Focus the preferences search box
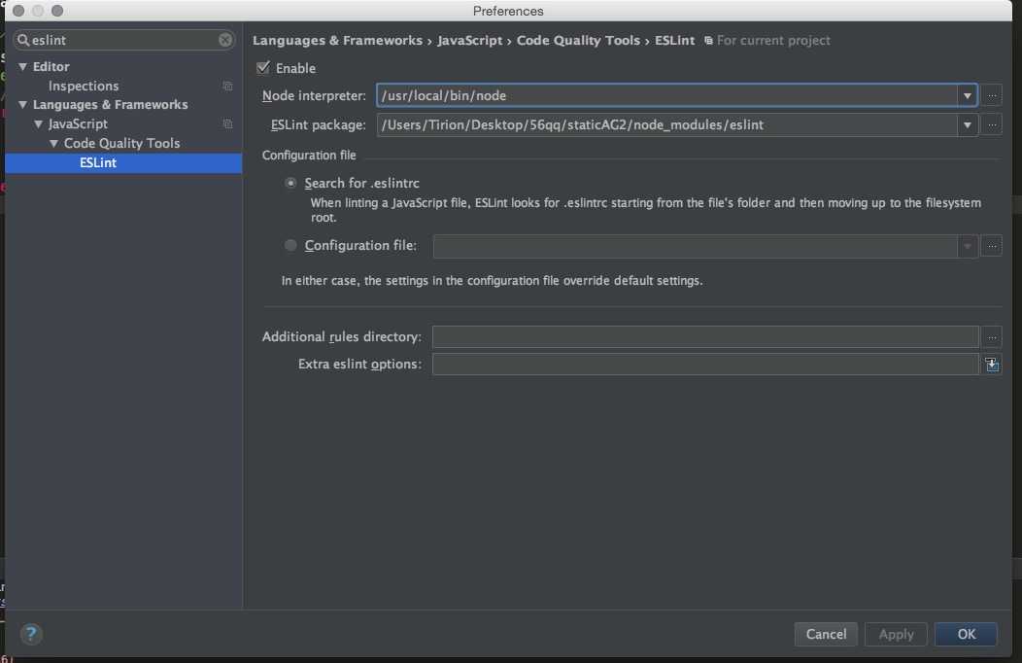Image resolution: width=1022 pixels, height=663 pixels. (x=123, y=40)
